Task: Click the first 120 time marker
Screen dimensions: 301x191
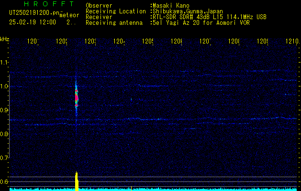Action: pyautogui.click(x=33, y=42)
